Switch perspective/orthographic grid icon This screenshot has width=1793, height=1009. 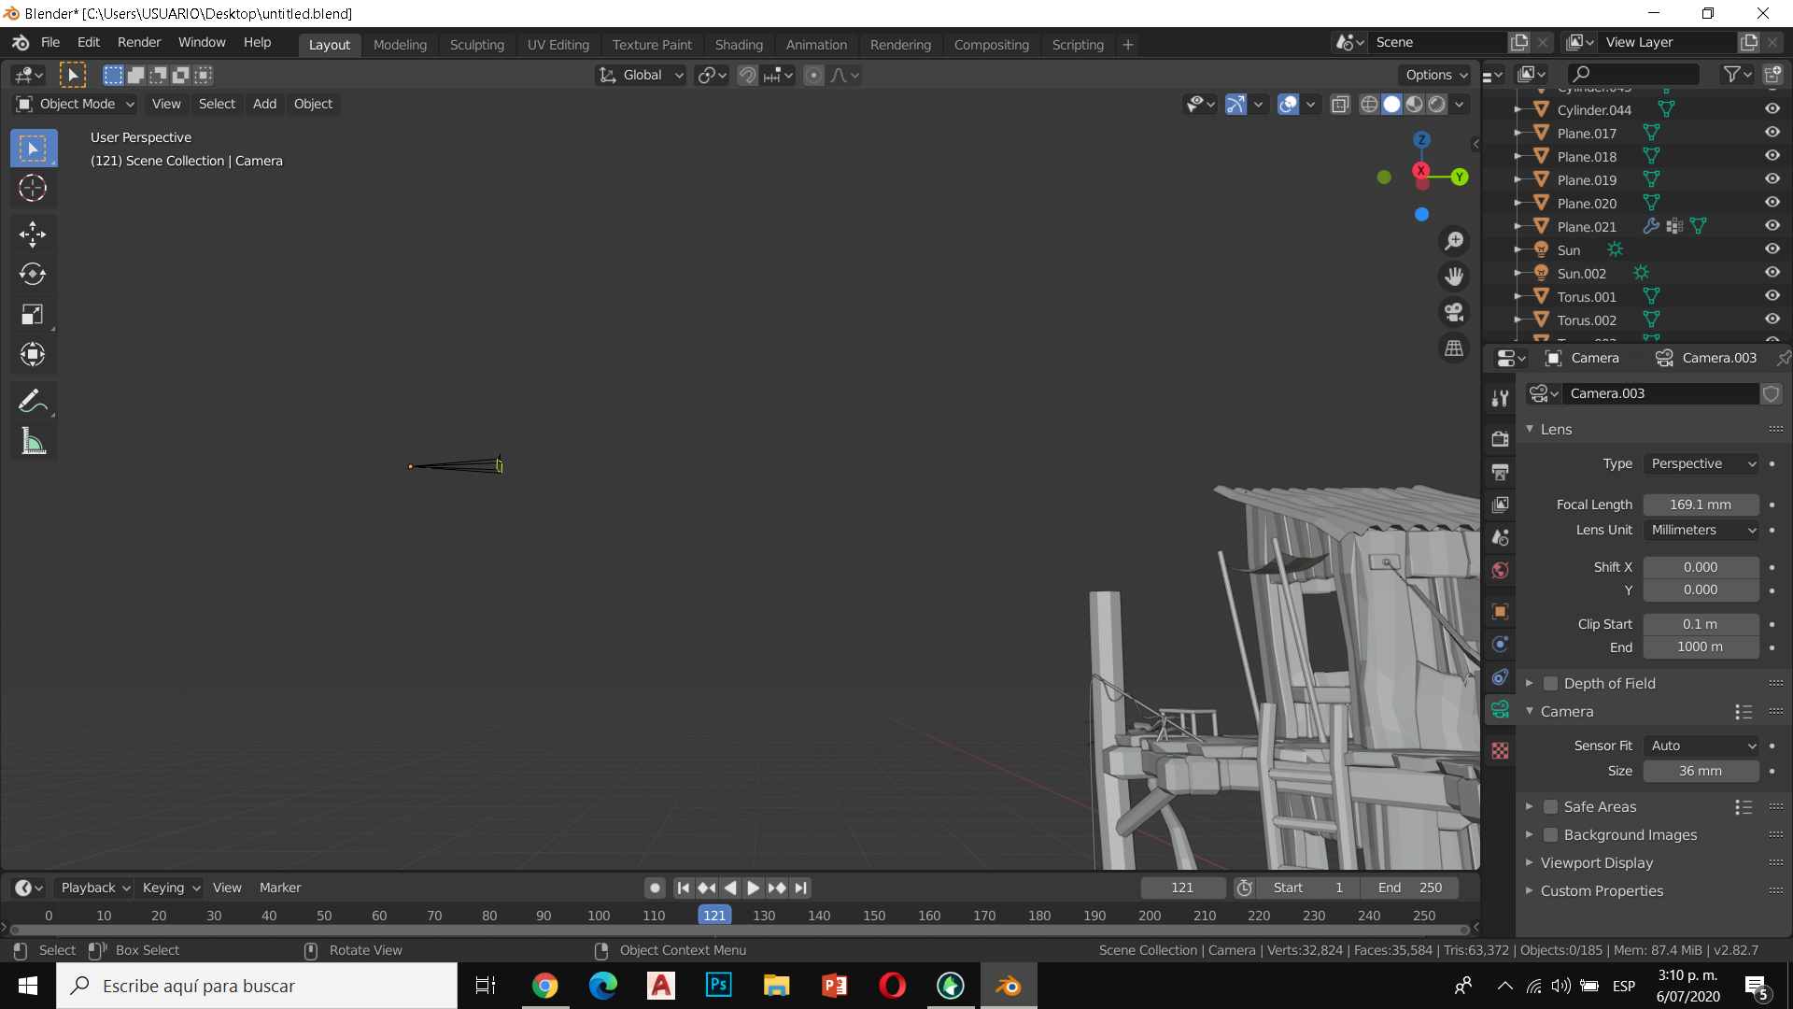tap(1454, 348)
